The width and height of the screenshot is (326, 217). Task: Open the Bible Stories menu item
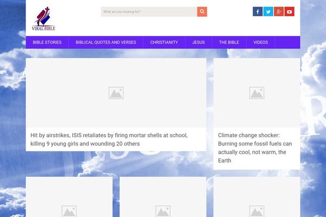click(47, 42)
